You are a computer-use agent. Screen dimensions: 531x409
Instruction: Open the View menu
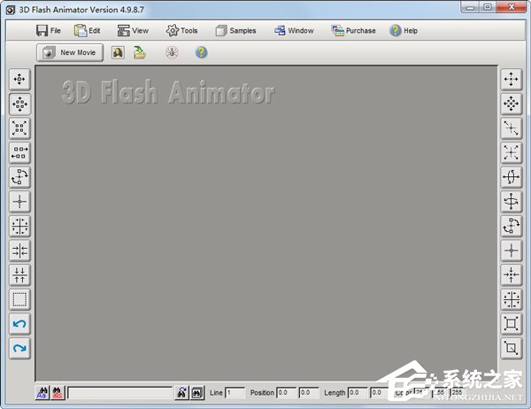pyautogui.click(x=133, y=31)
